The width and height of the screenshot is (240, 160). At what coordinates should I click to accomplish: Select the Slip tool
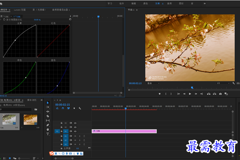48,121
